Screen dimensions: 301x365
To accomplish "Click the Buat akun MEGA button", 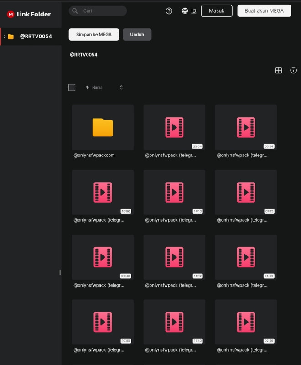I will pyautogui.click(x=264, y=11).
